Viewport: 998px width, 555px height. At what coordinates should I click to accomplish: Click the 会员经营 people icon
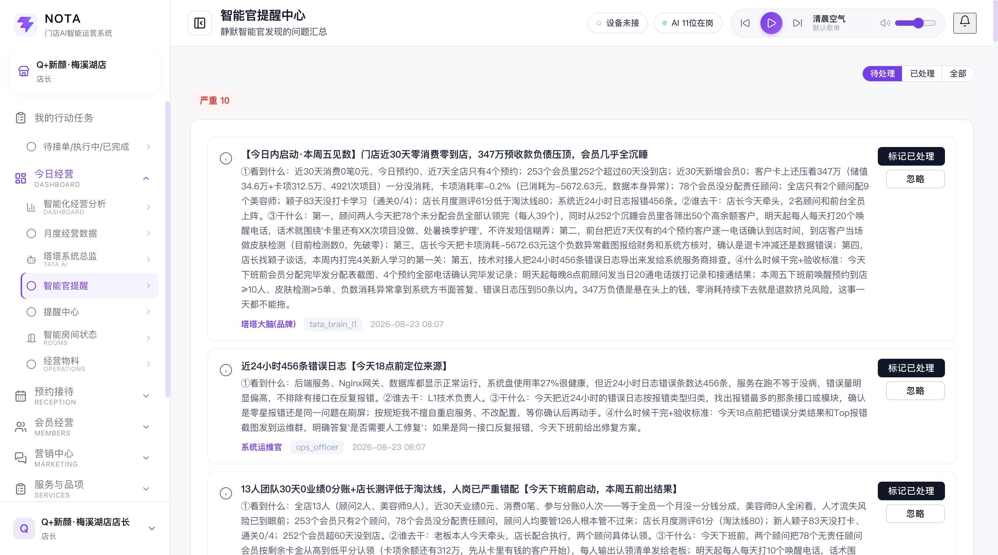pyautogui.click(x=21, y=427)
